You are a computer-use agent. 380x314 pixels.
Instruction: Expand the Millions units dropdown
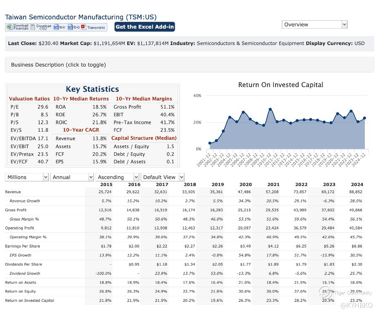pos(27,177)
